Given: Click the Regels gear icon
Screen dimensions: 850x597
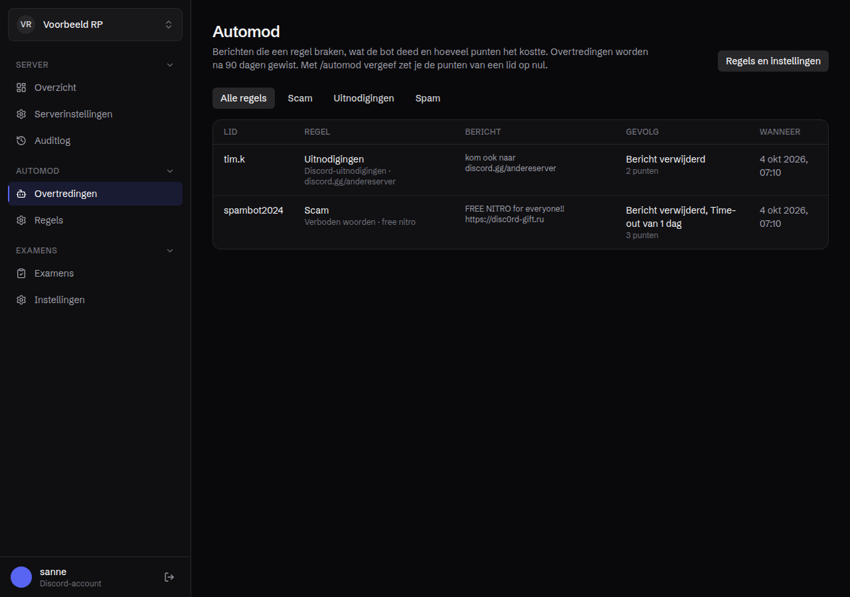Looking at the screenshot, I should tap(21, 220).
